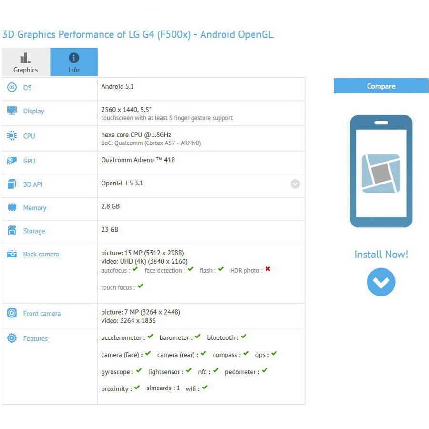Image resolution: width=429 pixels, height=429 pixels.
Task: Click the Qualcomm Adreno 418 text
Action: point(138,160)
